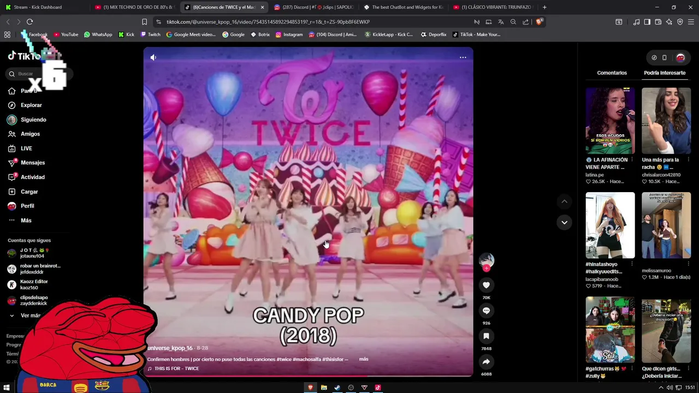Open the Twitch bookmark

[x=150, y=34]
